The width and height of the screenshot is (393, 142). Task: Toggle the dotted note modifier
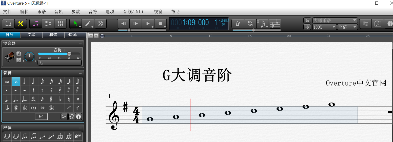pyautogui.click(x=7, y=99)
